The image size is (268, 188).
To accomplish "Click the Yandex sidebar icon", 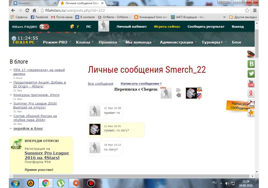I will point(252,93).
